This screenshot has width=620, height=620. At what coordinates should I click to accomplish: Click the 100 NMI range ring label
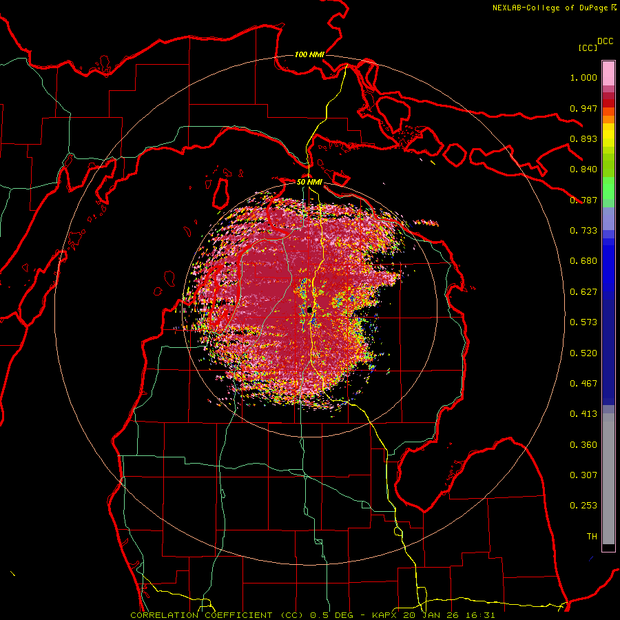[x=309, y=54]
